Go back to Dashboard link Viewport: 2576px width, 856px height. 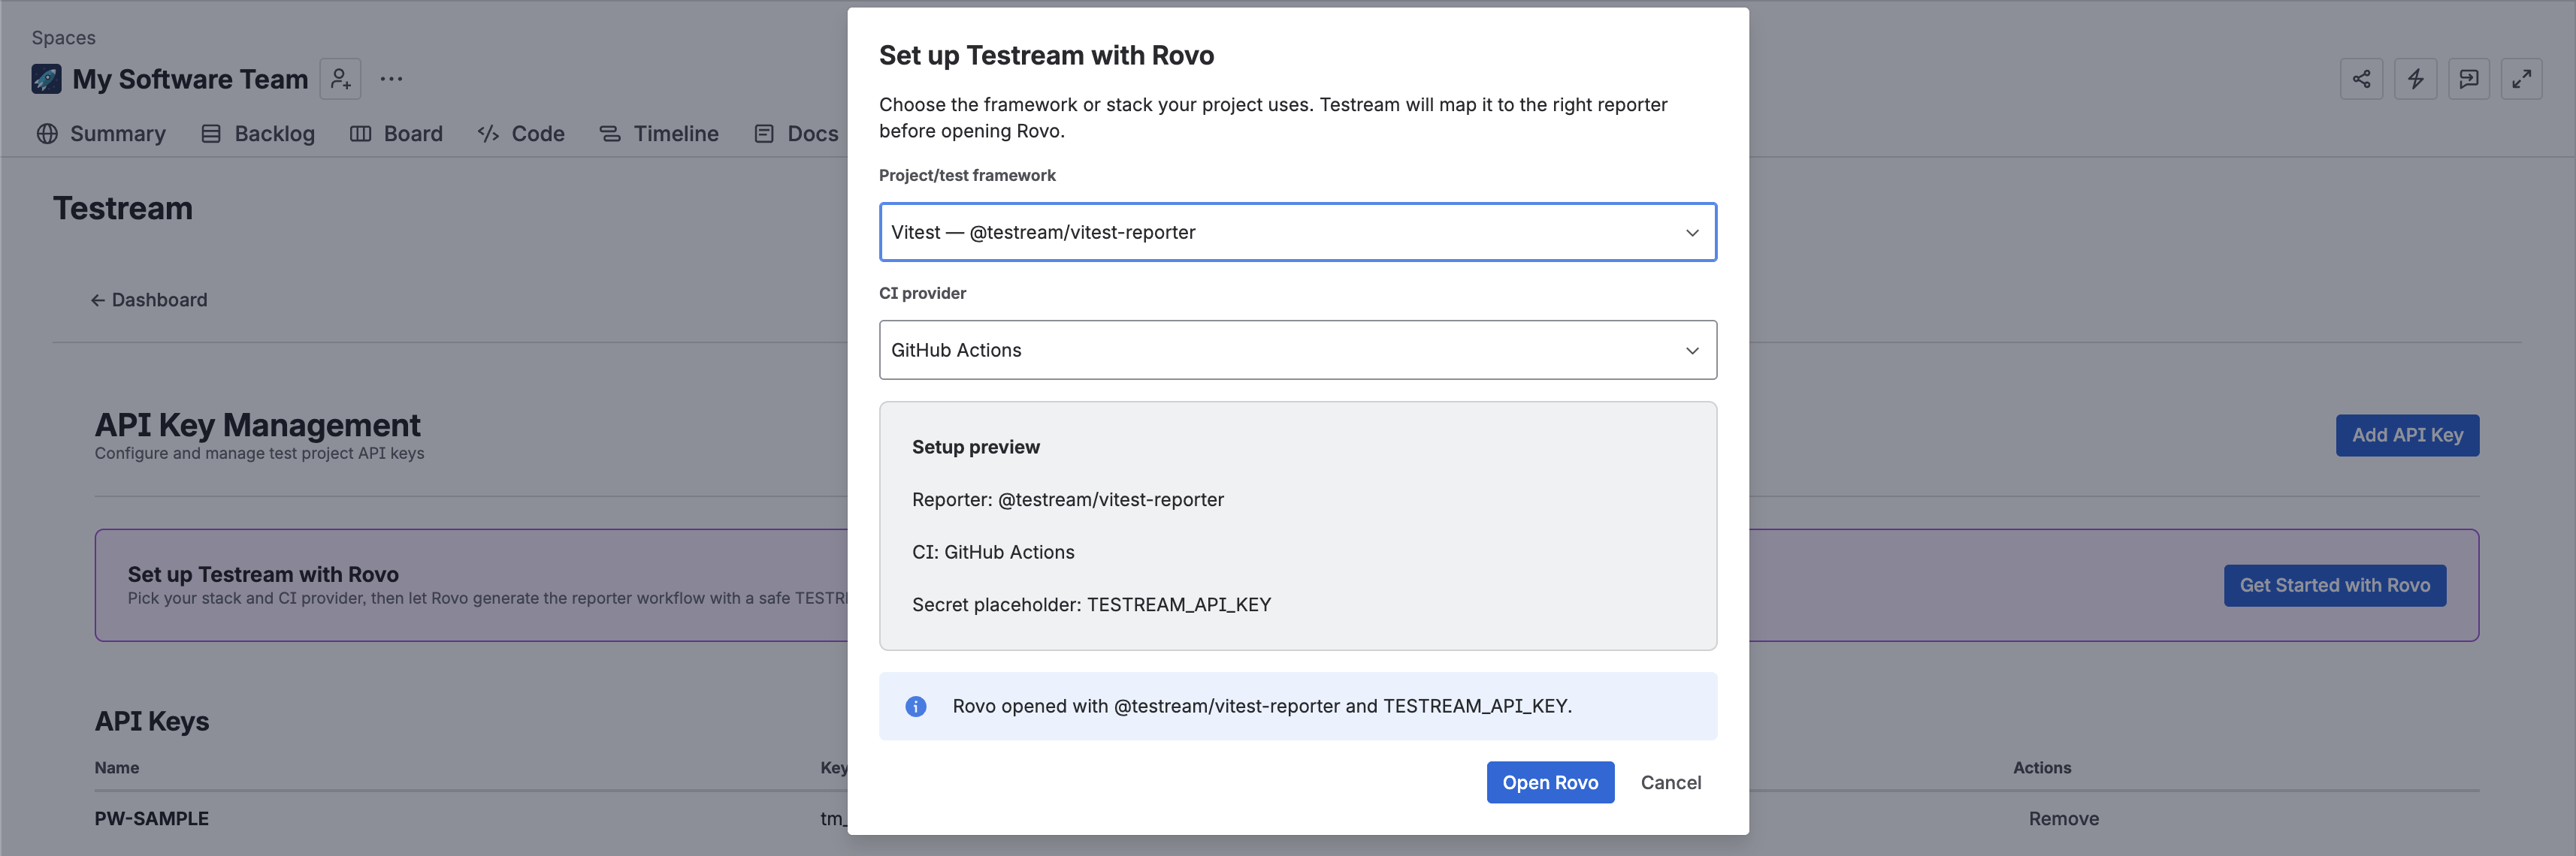coord(149,300)
